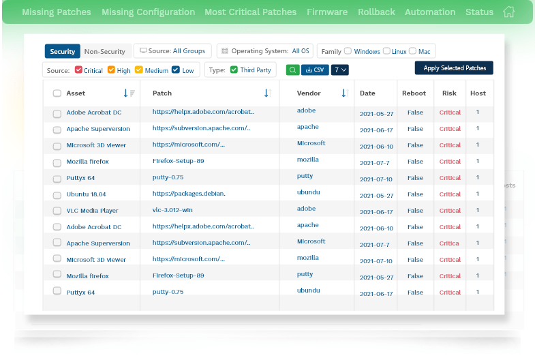Expand the Operating System All OS selector
Viewport: 535px width, 358px height.
[x=301, y=51]
